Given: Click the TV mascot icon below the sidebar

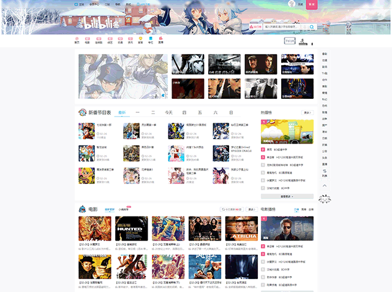Looking at the screenshot, I should (x=325, y=199).
